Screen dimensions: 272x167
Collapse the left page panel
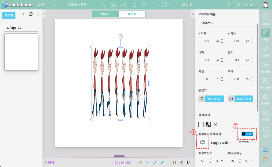[45, 14]
